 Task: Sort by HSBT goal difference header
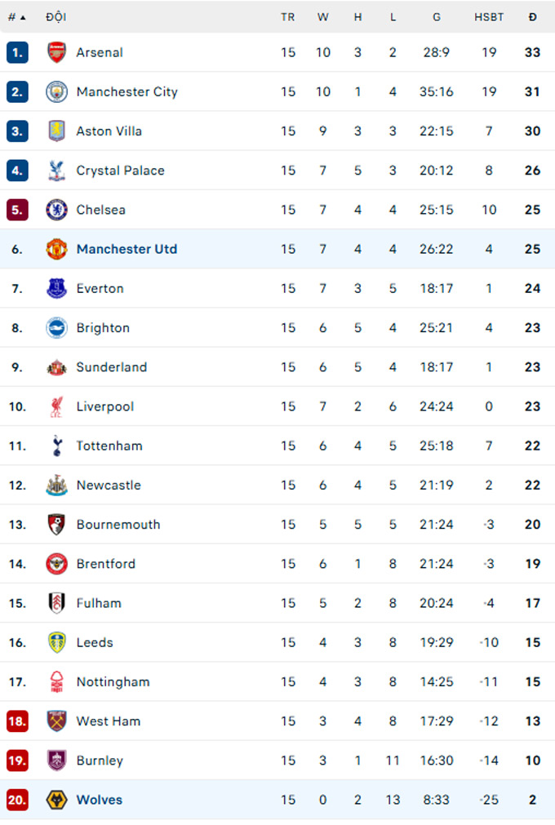click(x=489, y=16)
